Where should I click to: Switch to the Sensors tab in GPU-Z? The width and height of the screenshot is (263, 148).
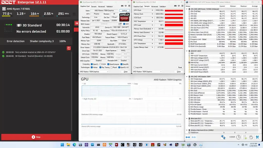click(94, 7)
